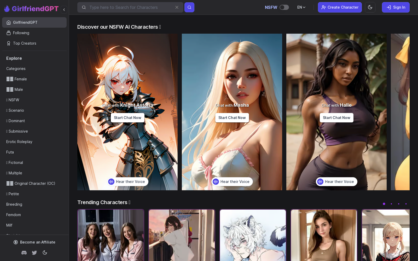Collapse the sidebar with the chevron button
The width and height of the screenshot is (418, 261).
64,10
